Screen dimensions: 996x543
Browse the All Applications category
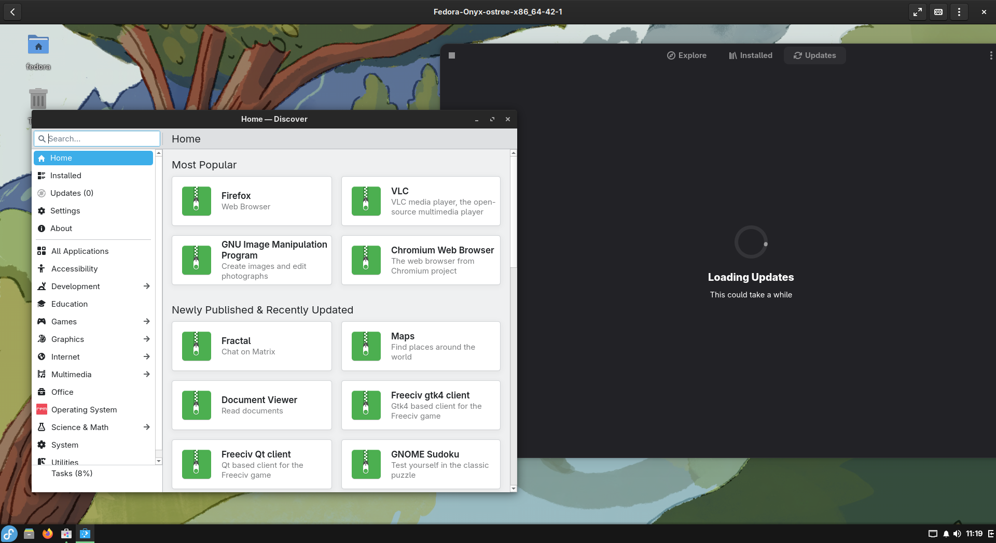click(x=93, y=251)
